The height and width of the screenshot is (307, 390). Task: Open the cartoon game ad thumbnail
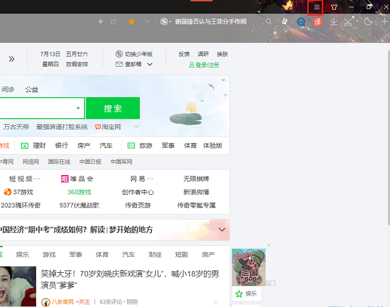click(249, 267)
